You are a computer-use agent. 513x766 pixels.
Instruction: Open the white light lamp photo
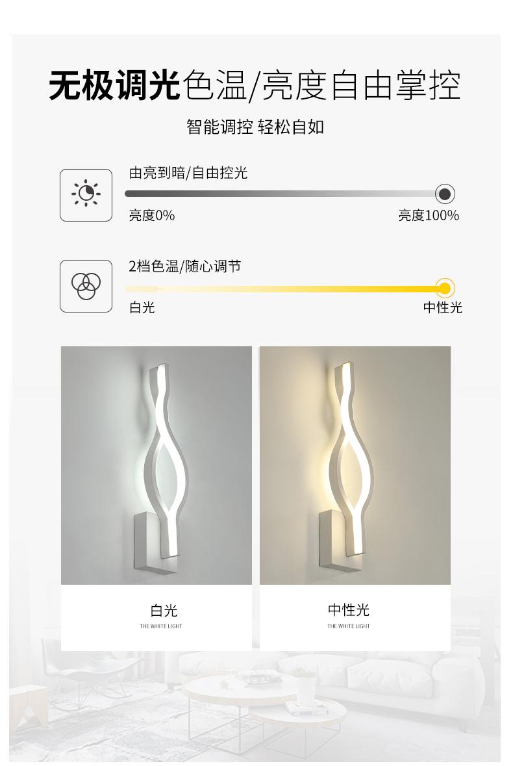156,465
